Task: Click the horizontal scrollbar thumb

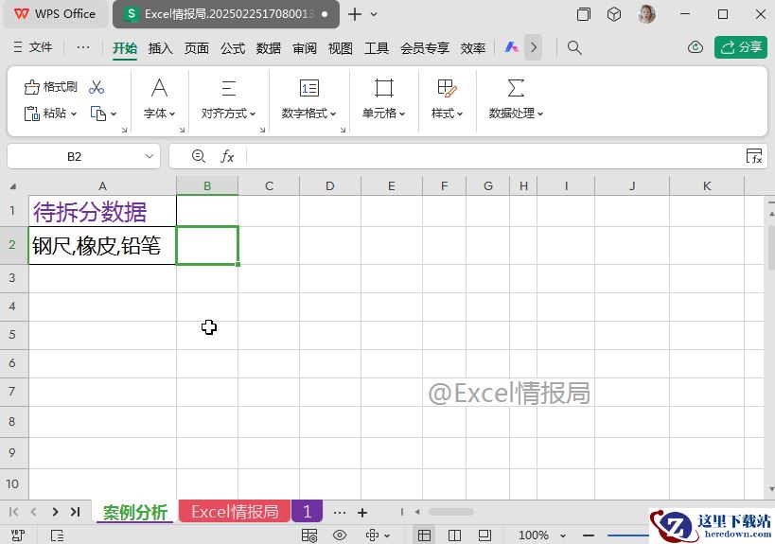Action: coord(450,512)
